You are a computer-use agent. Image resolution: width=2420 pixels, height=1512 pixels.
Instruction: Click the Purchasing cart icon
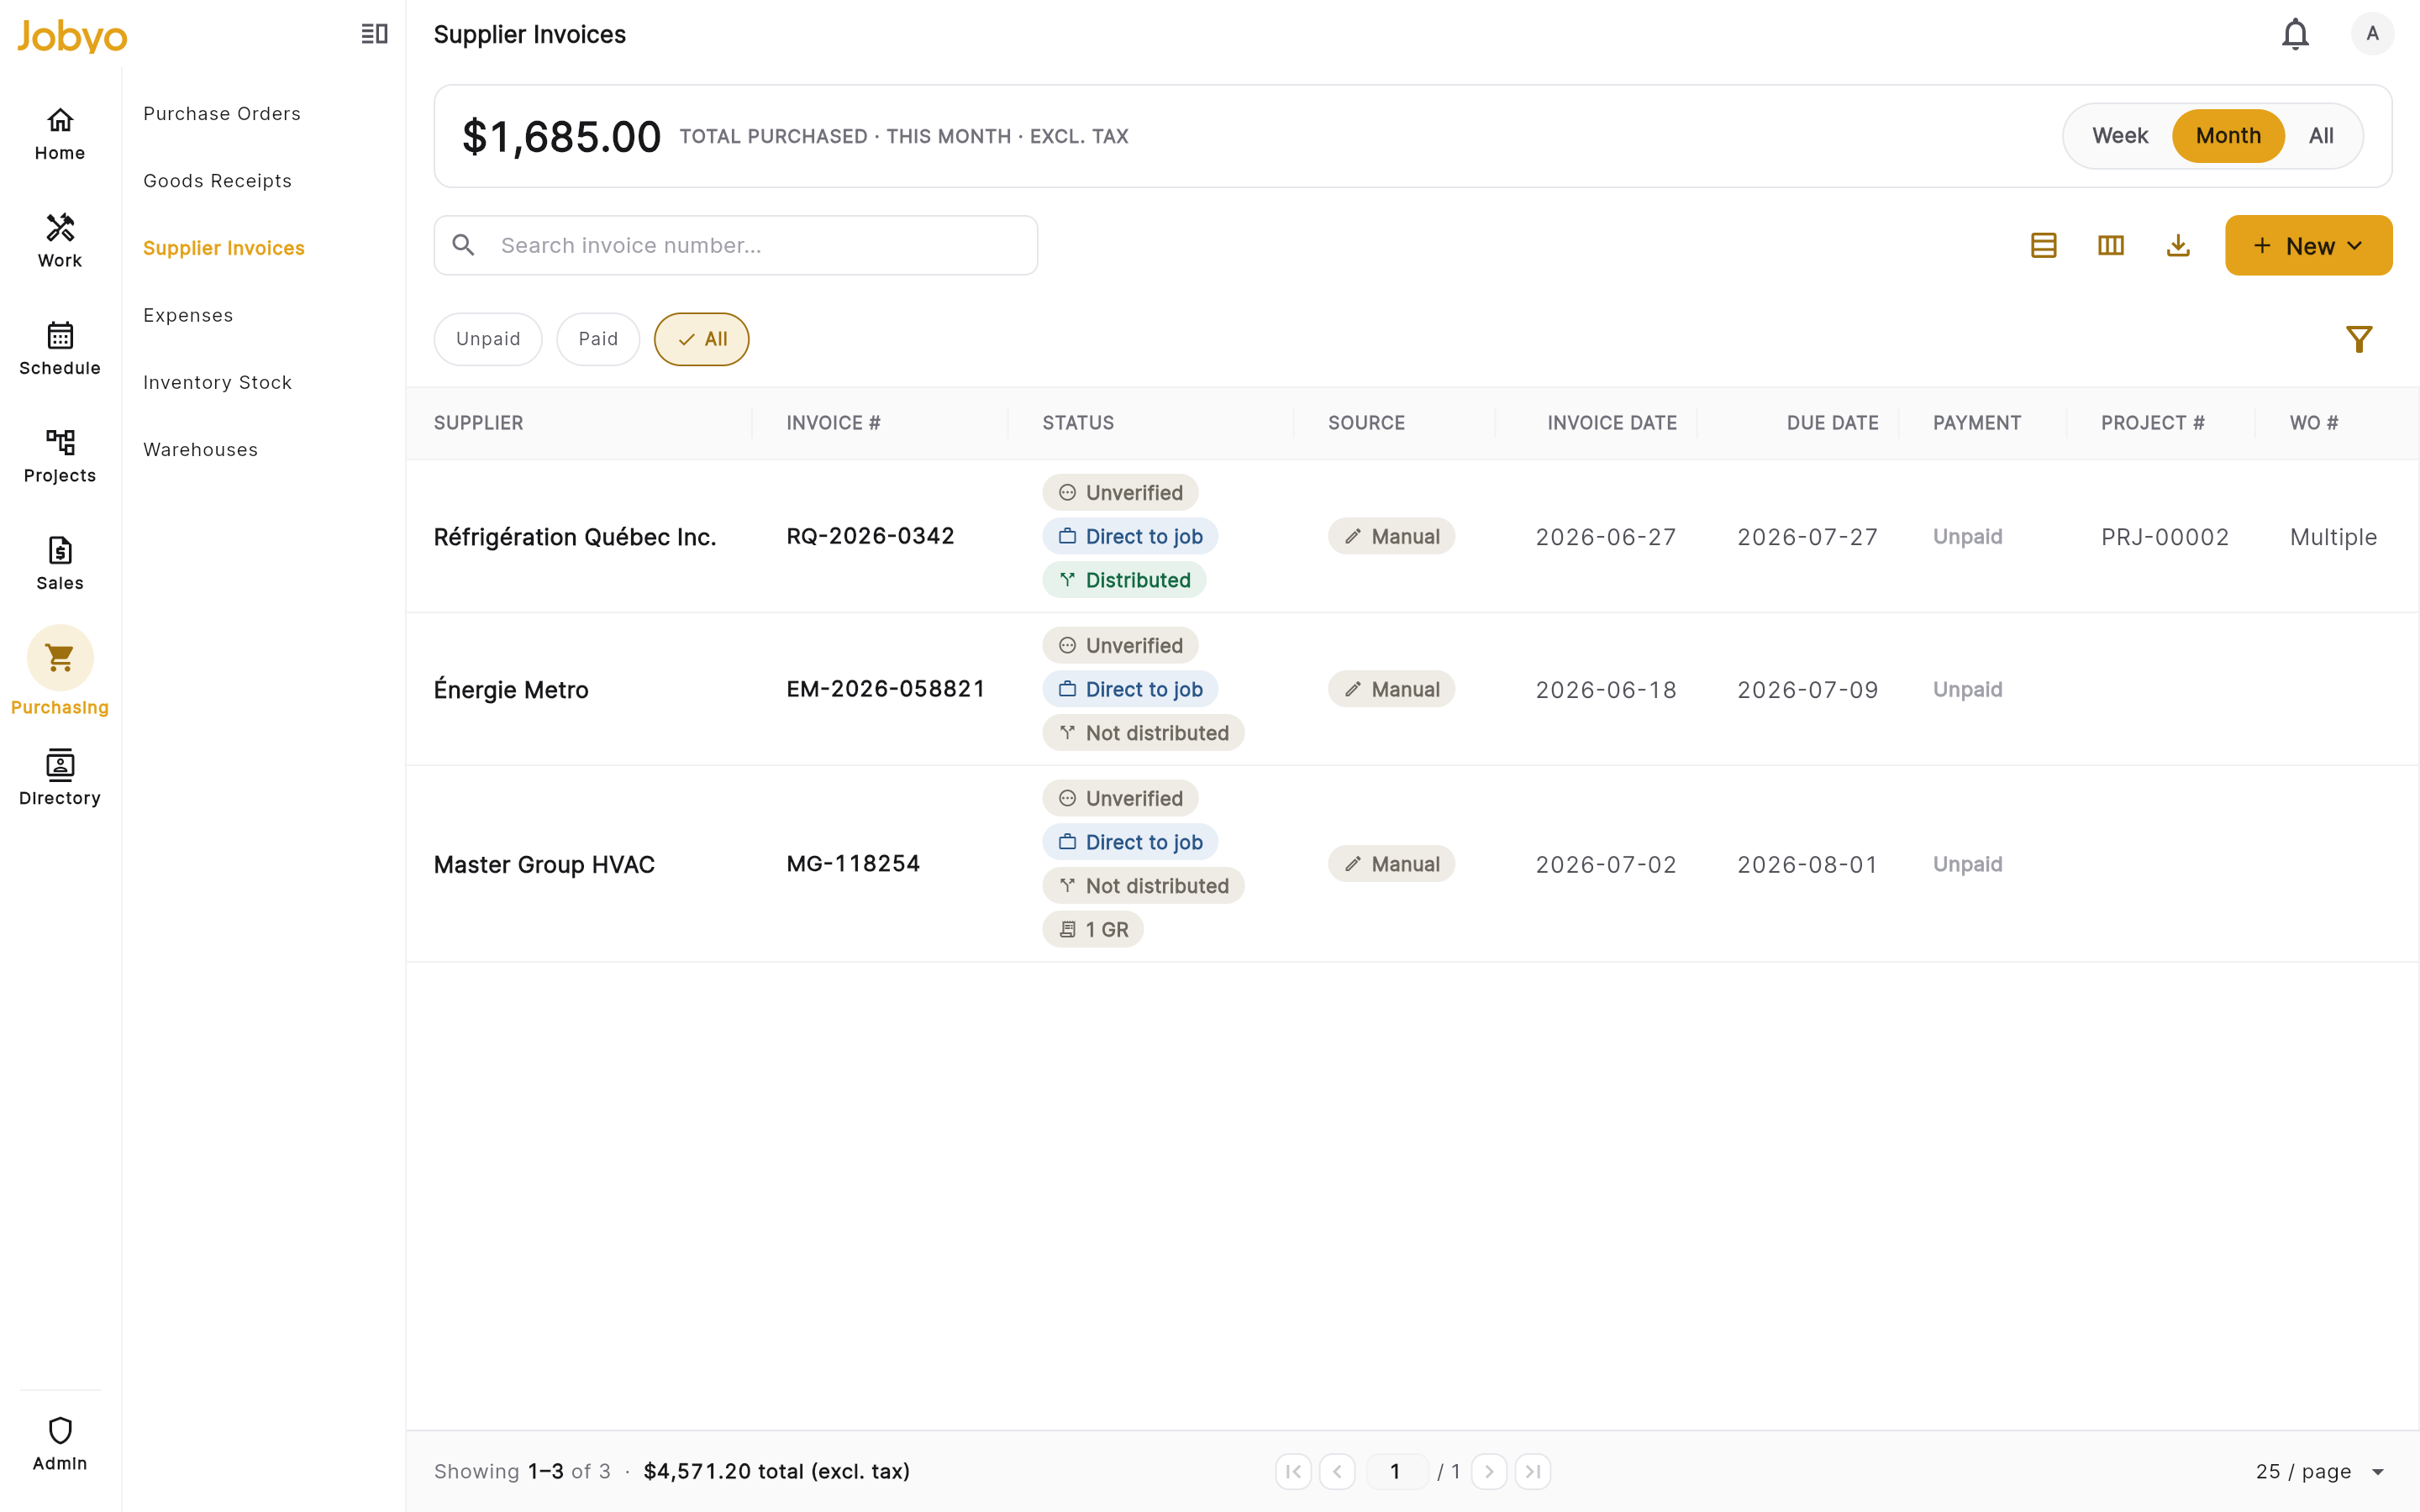point(60,658)
